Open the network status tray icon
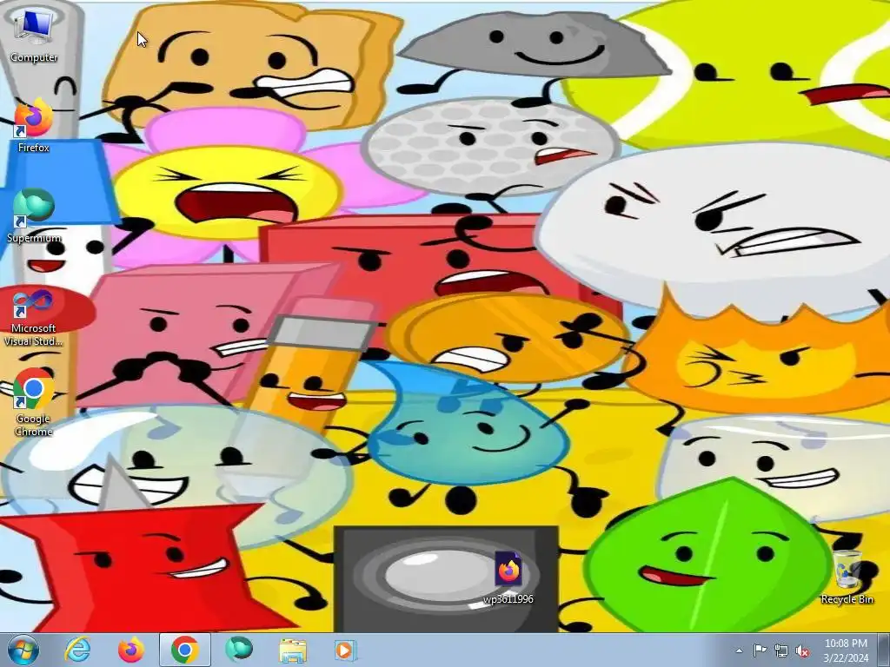890x667 pixels. coord(781,650)
